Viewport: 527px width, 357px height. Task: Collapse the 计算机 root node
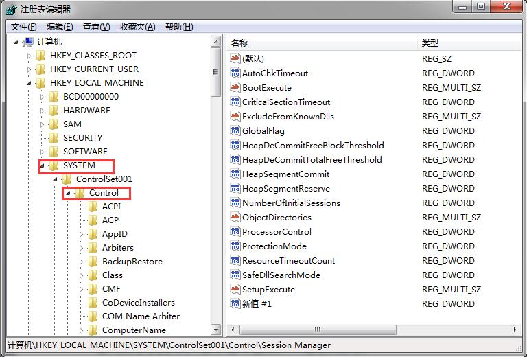(16, 42)
